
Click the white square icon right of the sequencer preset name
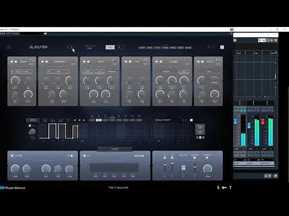coord(191,120)
